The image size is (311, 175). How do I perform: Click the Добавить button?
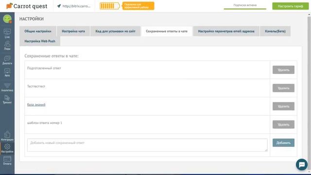(x=283, y=143)
